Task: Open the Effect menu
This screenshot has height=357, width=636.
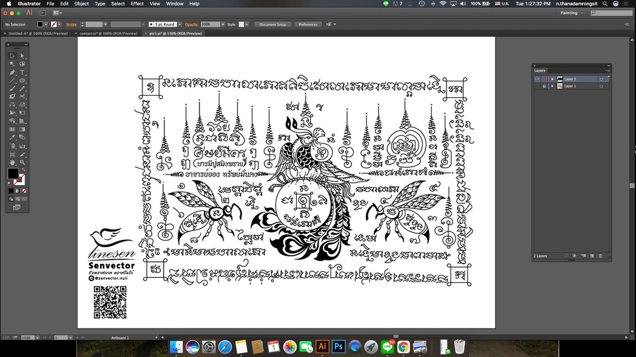Action: tap(137, 4)
